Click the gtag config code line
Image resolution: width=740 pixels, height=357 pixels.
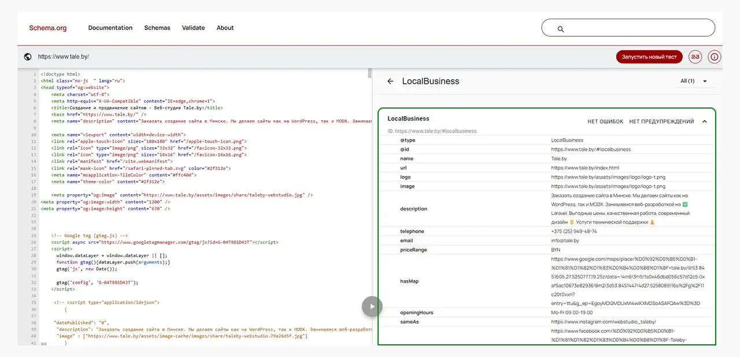[x=98, y=282]
